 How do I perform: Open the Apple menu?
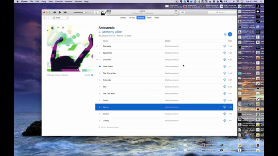[17, 1]
